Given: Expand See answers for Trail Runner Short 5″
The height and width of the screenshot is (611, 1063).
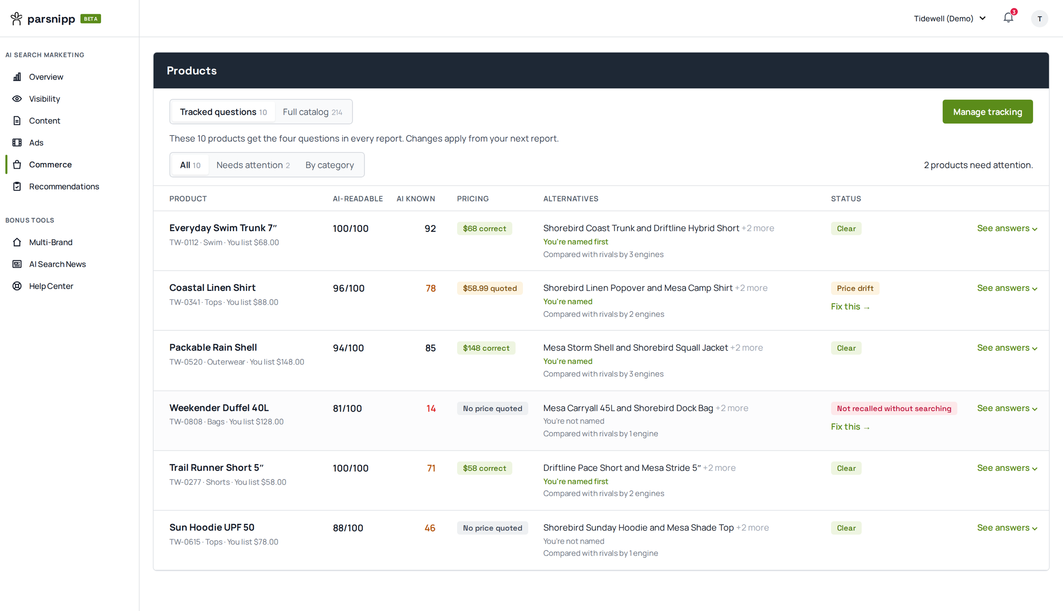Looking at the screenshot, I should 1007,468.
